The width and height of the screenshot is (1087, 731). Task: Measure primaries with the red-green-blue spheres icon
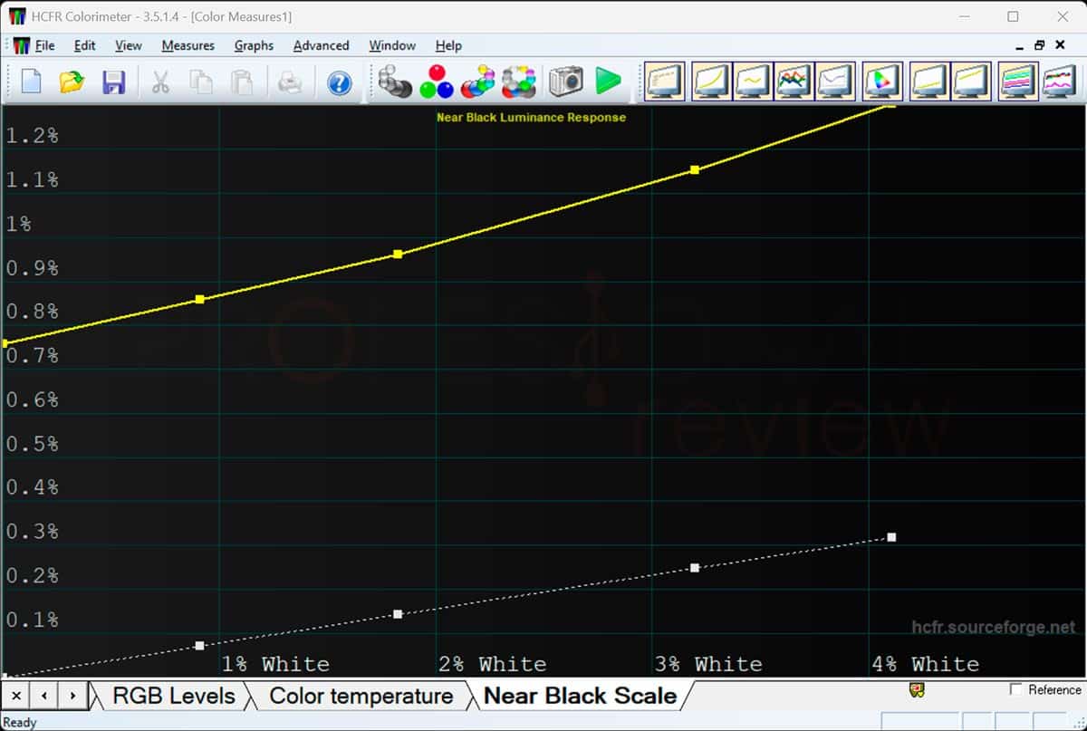click(x=437, y=82)
